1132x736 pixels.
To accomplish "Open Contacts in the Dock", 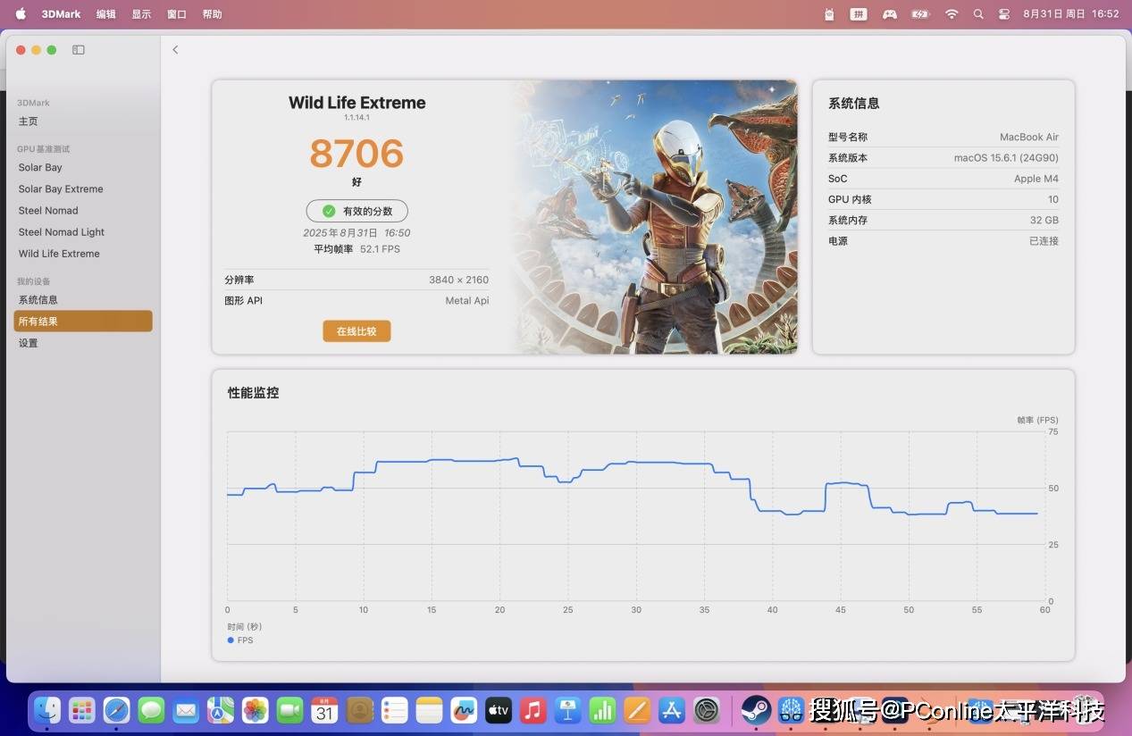I will [359, 710].
